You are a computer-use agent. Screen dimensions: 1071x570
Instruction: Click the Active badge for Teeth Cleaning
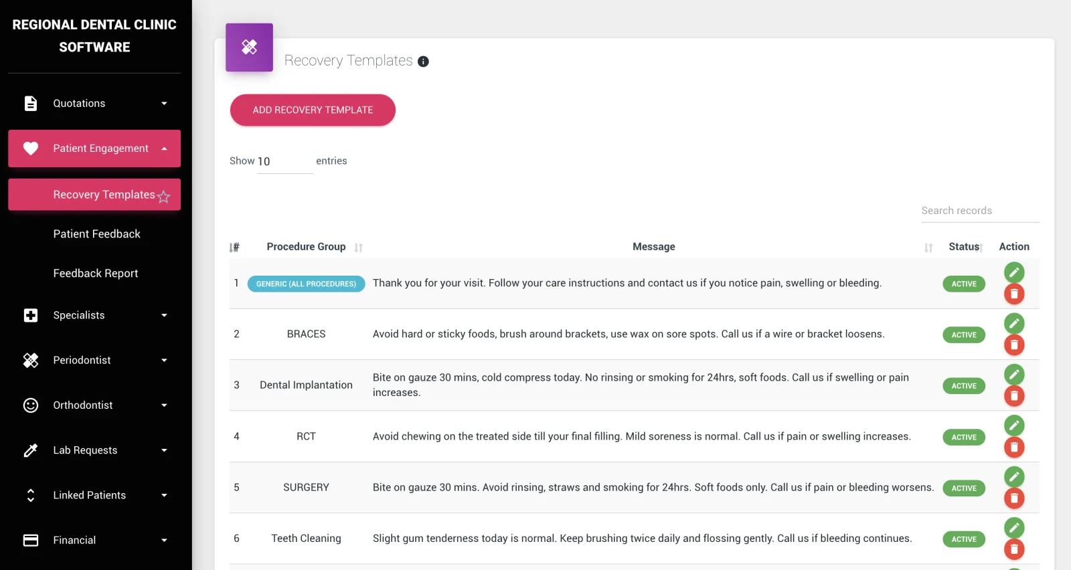tap(964, 539)
